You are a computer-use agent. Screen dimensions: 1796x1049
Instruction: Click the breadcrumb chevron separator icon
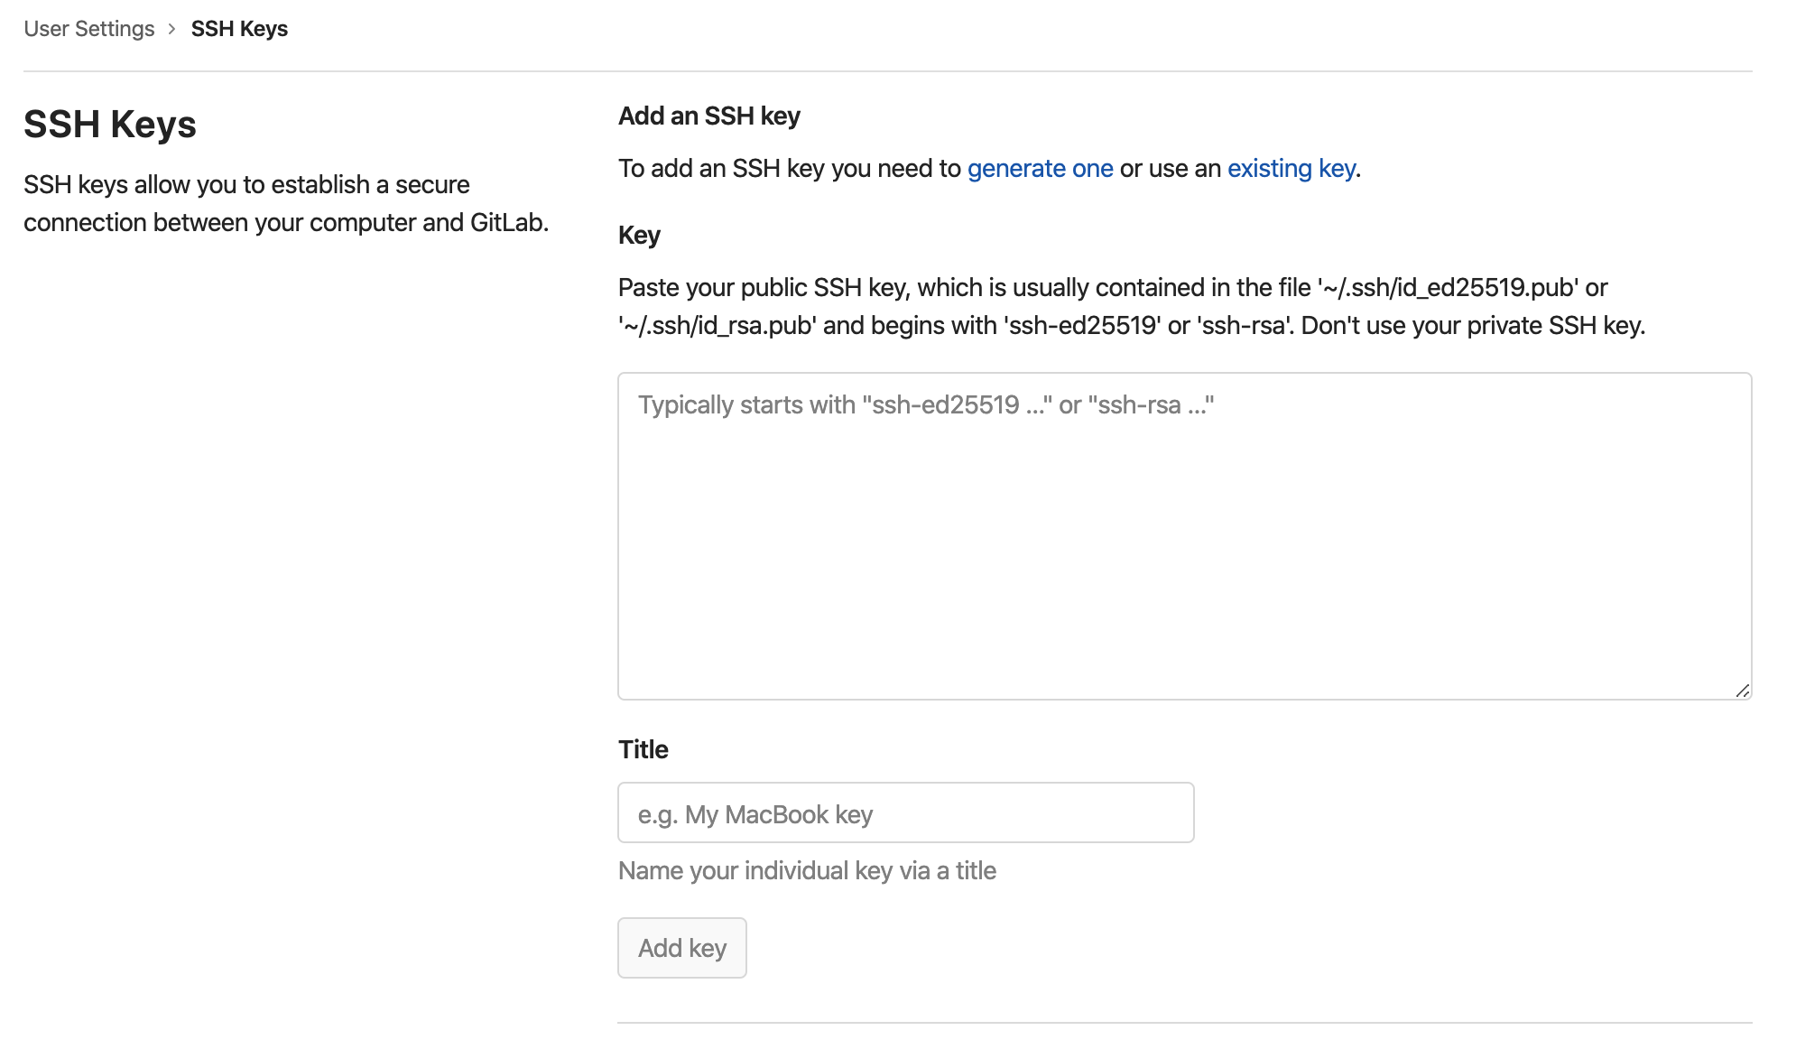pos(171,29)
